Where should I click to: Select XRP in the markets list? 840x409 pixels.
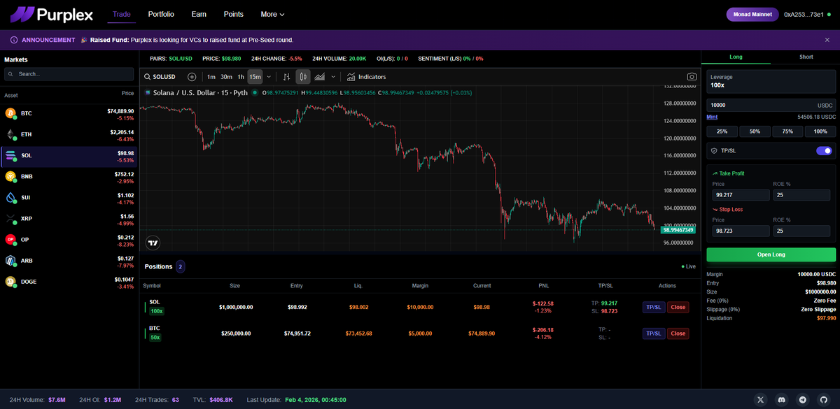[69, 218]
